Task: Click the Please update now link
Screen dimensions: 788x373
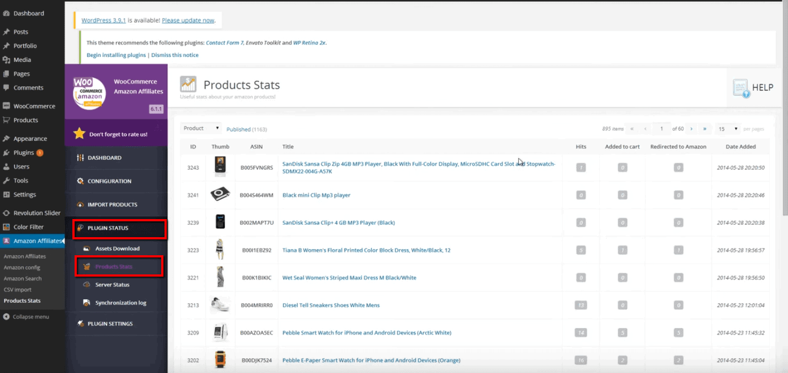Action: (x=188, y=20)
